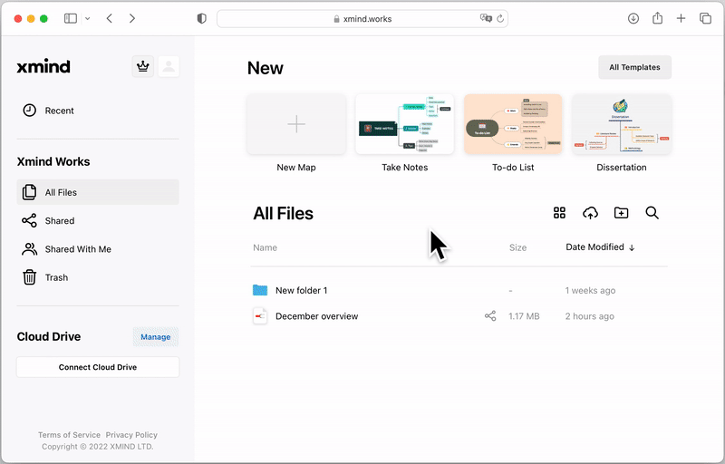Open Privacy Policy link
Screen dimensions: 725x464
(131, 435)
